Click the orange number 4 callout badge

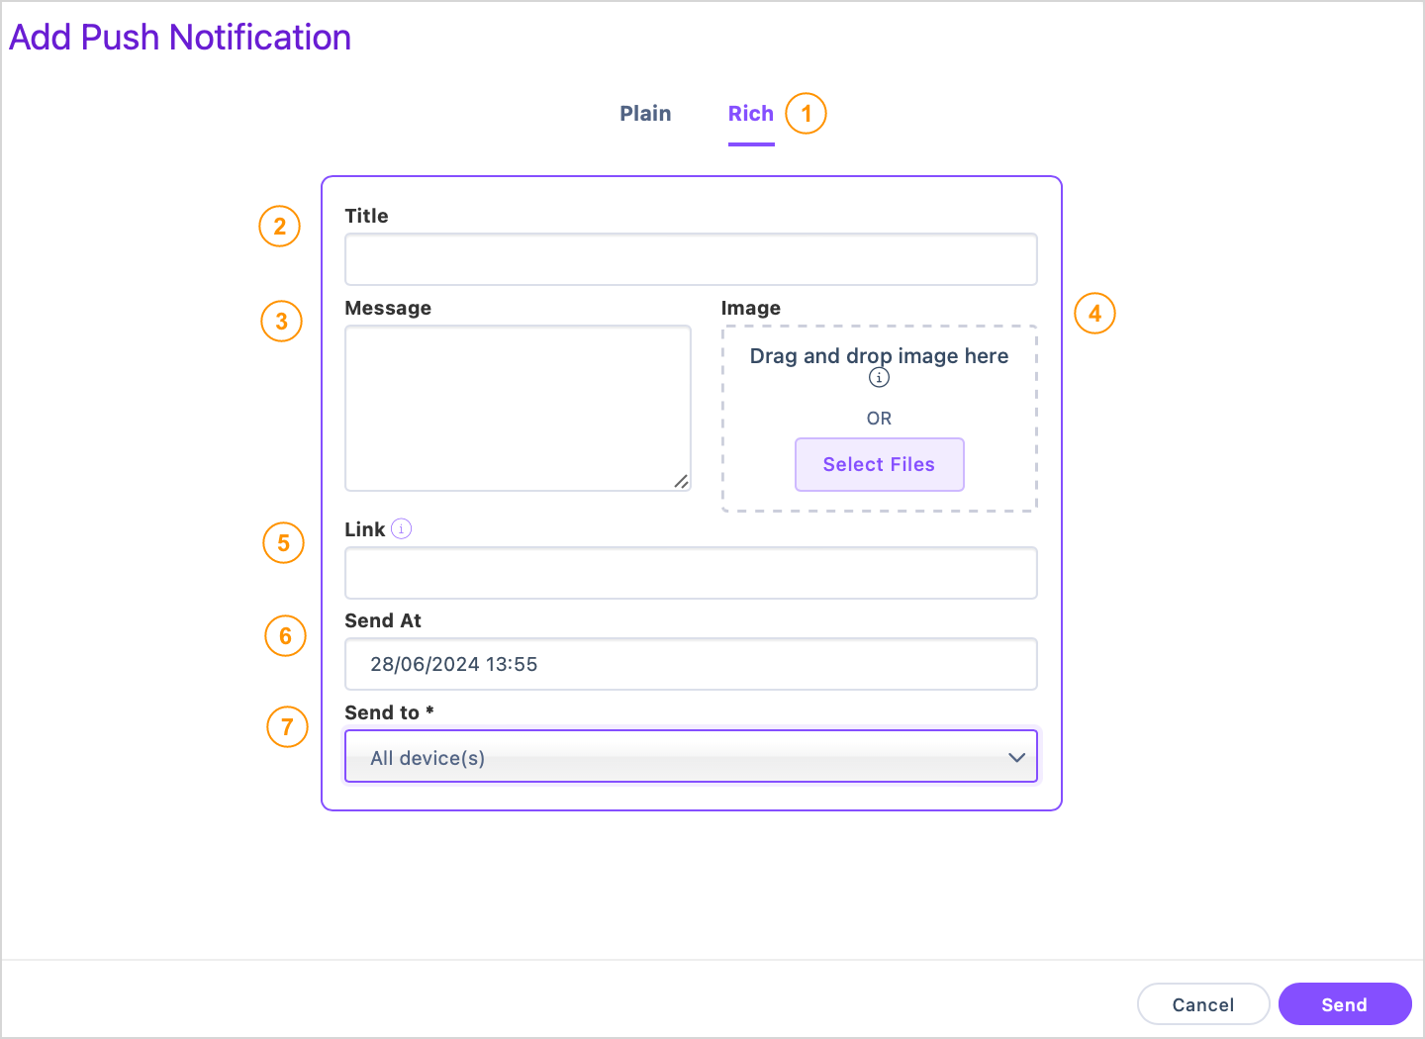coord(1094,314)
